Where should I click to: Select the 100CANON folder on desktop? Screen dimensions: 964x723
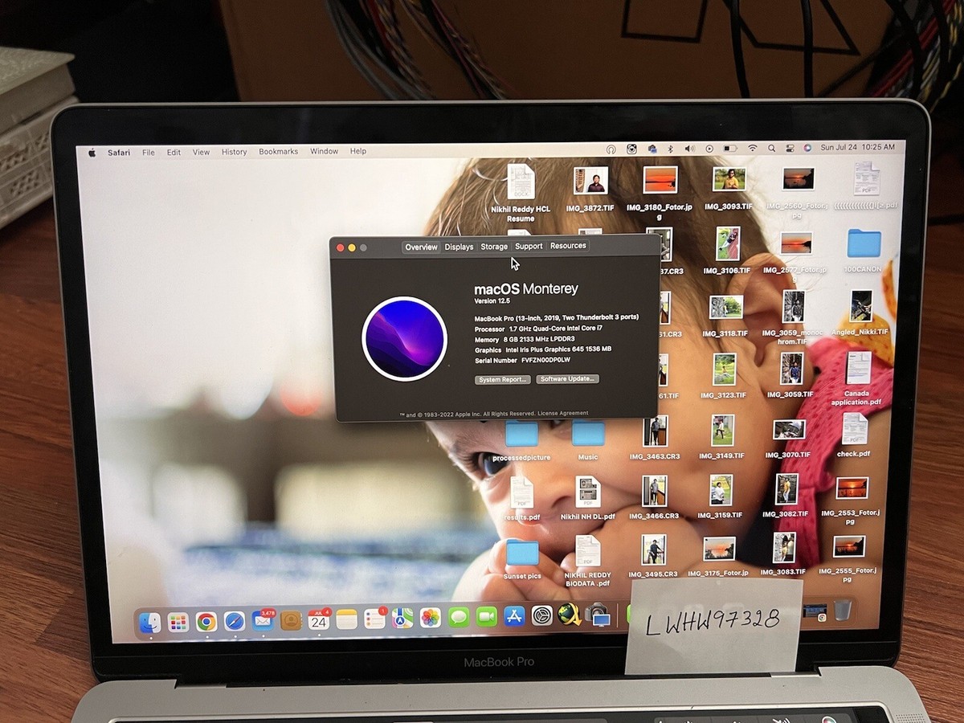tap(864, 250)
